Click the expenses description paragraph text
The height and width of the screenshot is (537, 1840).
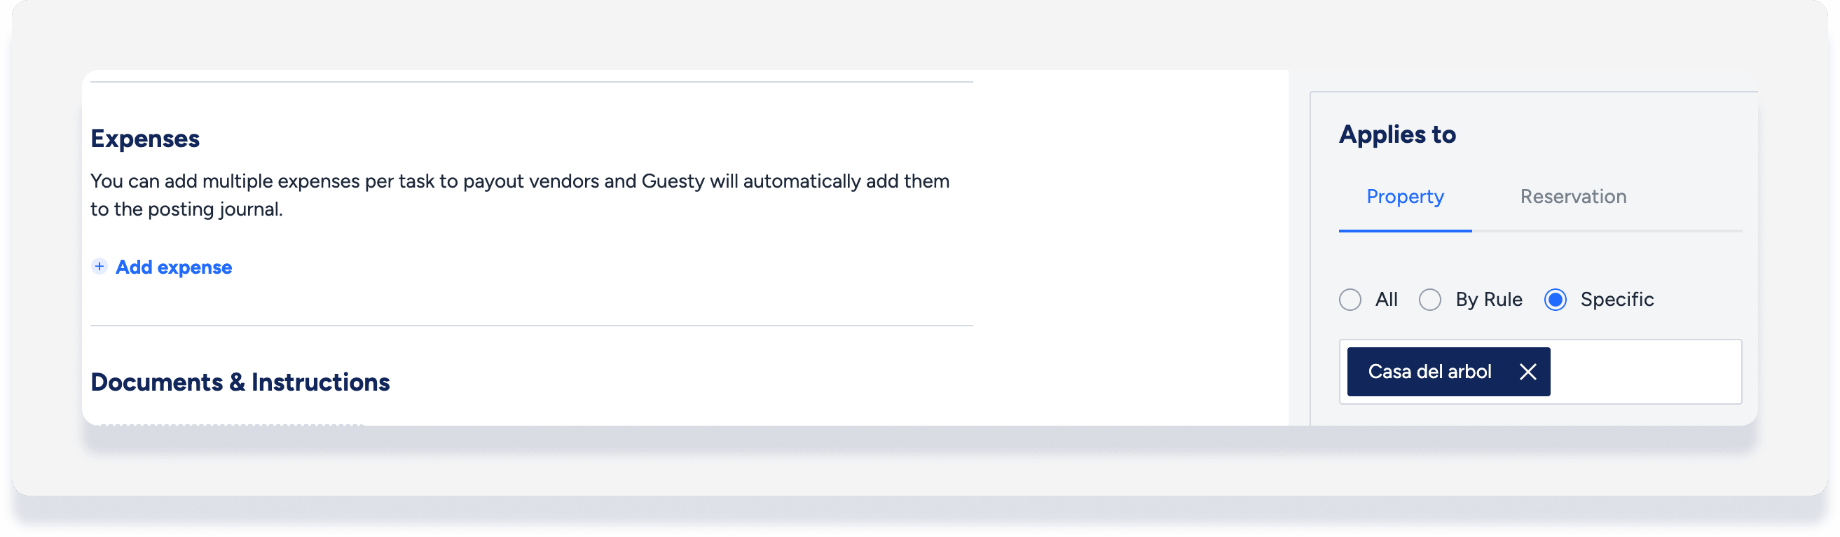tap(519, 195)
